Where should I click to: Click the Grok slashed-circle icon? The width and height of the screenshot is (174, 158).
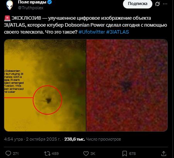tap(157, 4)
